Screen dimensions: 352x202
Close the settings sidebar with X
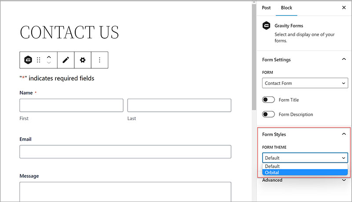pyautogui.click(x=344, y=8)
